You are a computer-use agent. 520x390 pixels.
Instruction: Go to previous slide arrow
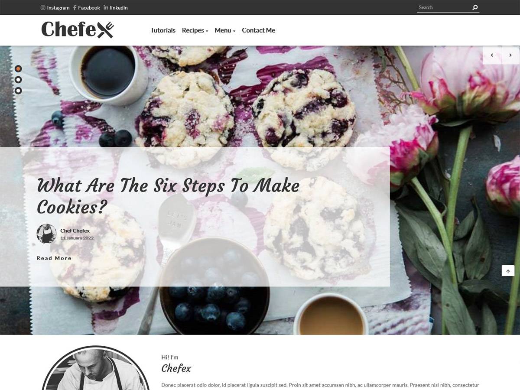(492, 55)
